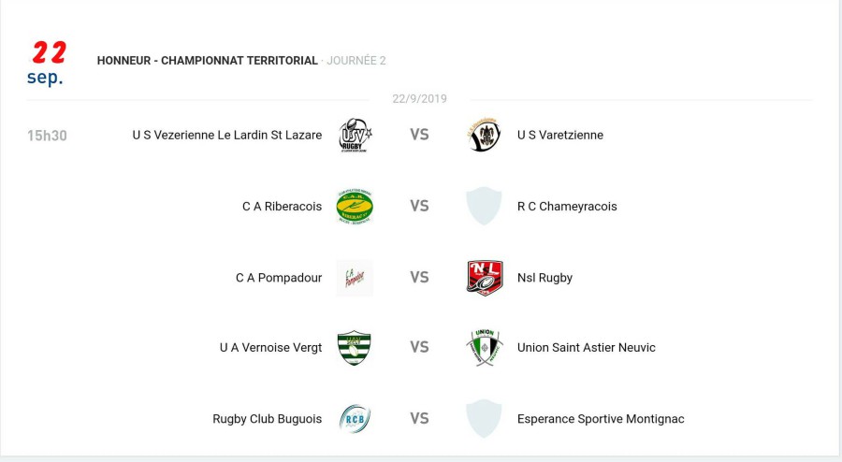Select the C A Riberacois green logo
This screenshot has height=462, width=842.
tap(355, 207)
